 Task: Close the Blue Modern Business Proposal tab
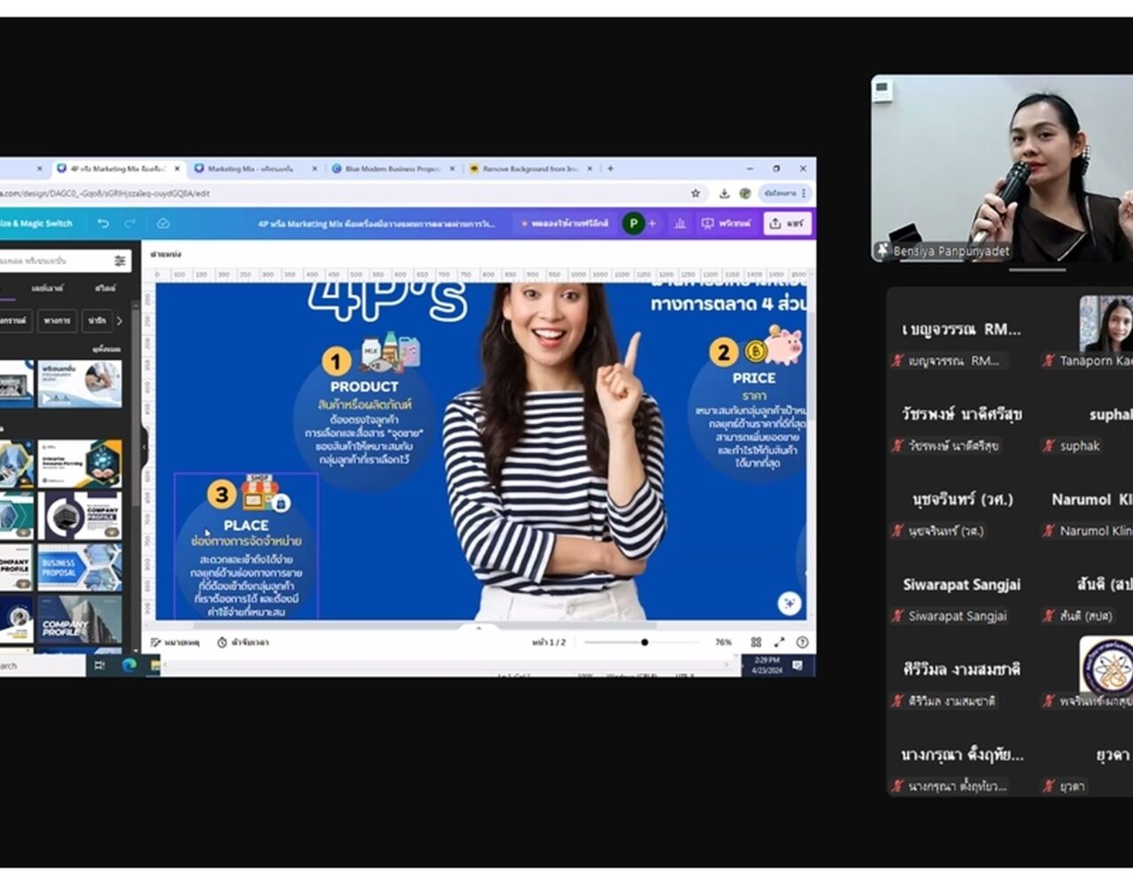pos(453,168)
